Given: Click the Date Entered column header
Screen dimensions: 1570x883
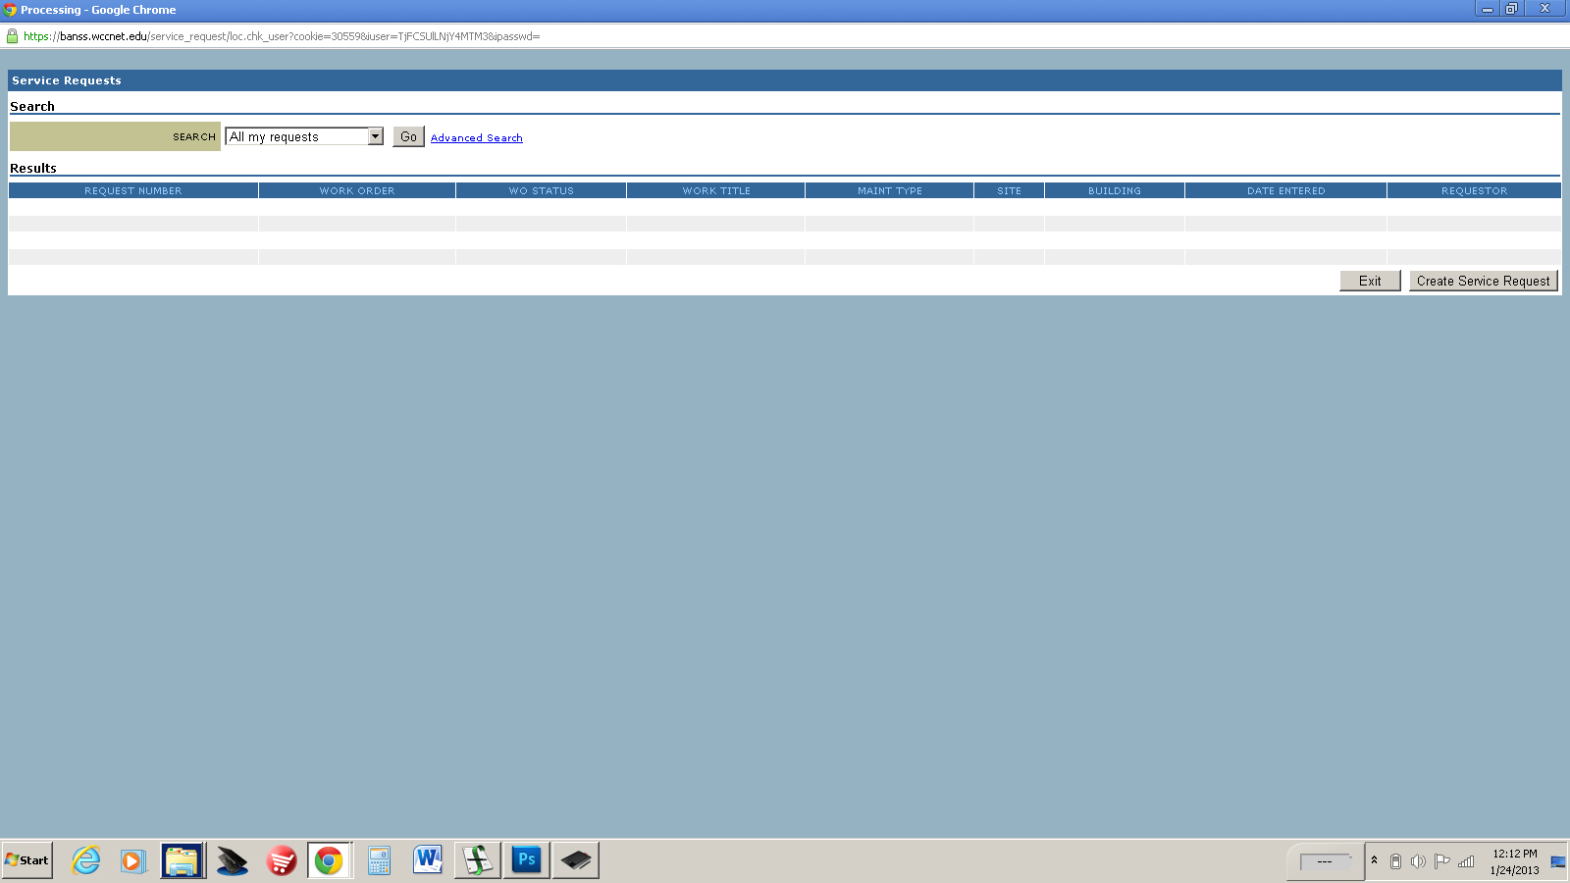Looking at the screenshot, I should pyautogui.click(x=1285, y=190).
